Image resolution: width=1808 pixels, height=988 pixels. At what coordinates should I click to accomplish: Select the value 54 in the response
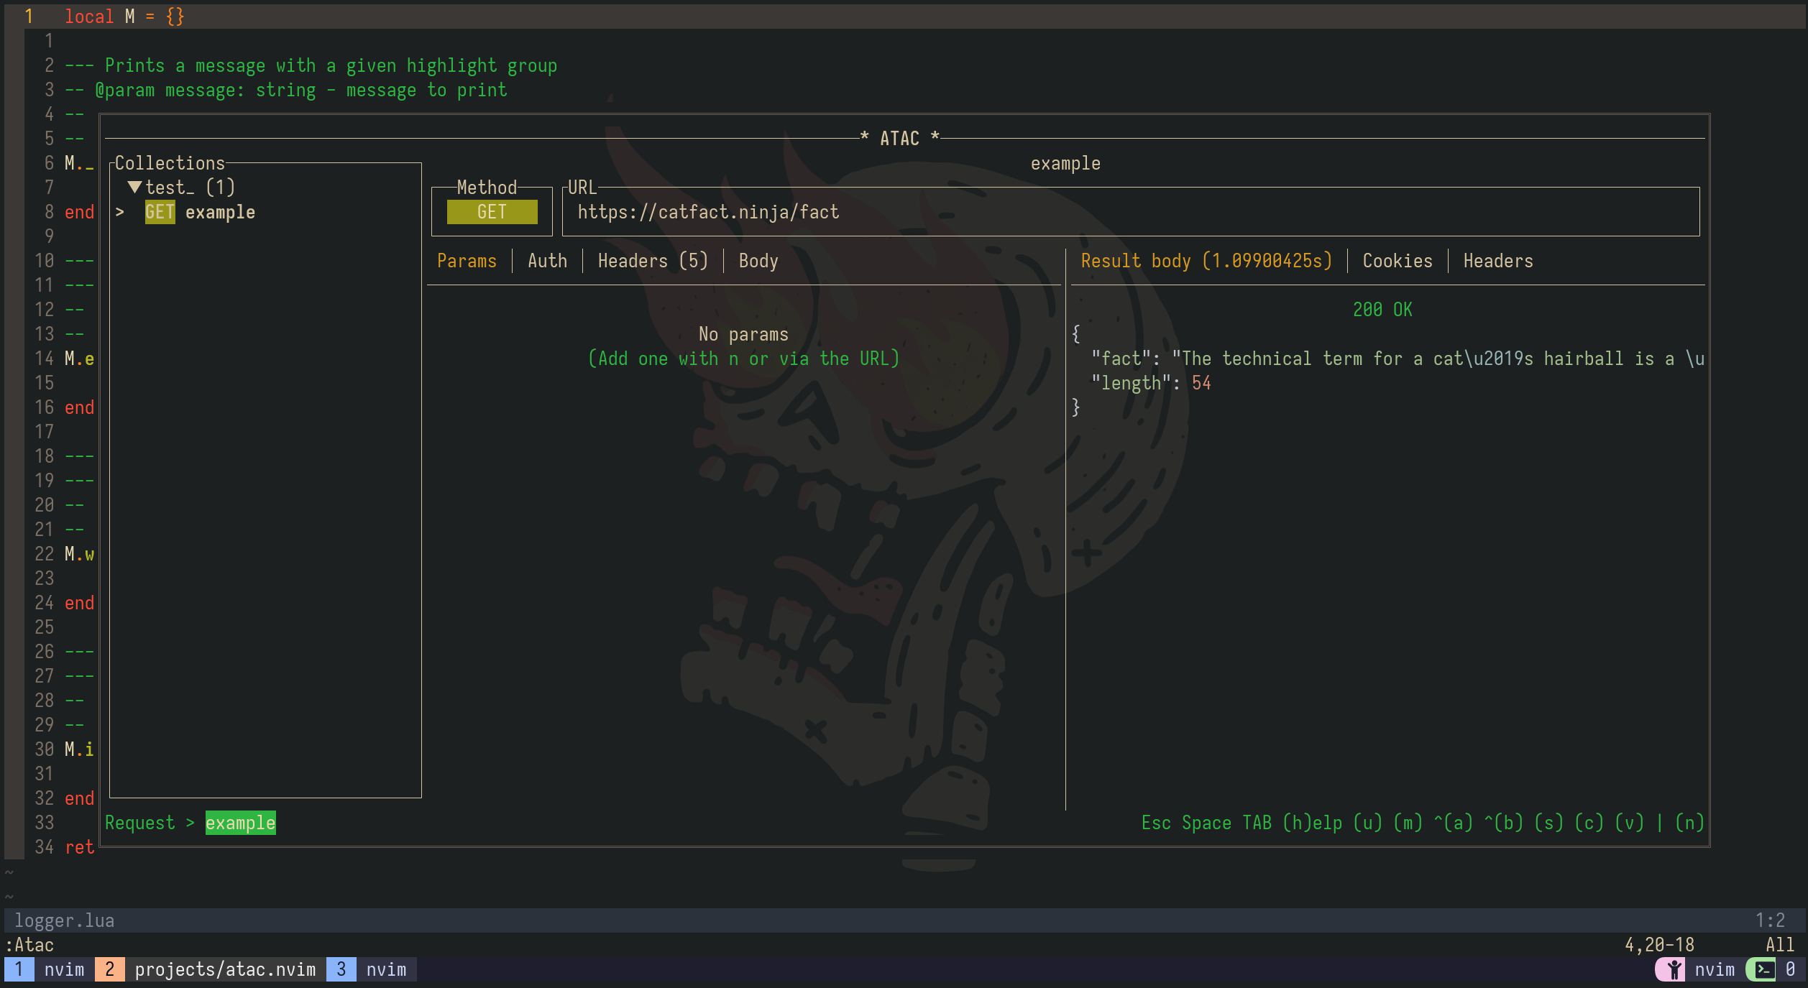[1201, 383]
